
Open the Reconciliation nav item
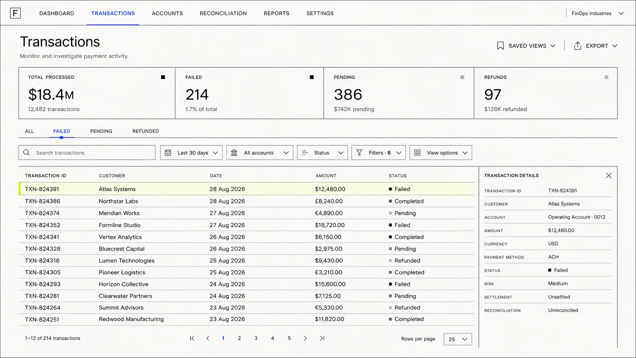pos(223,13)
